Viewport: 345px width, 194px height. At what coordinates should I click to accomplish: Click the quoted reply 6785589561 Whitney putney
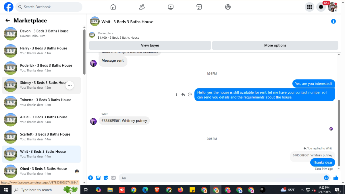pos(313,155)
